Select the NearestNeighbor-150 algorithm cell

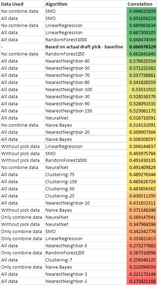pyautogui.click(x=85, y=111)
